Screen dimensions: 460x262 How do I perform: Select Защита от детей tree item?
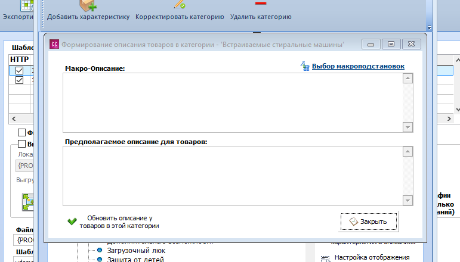coord(135,260)
